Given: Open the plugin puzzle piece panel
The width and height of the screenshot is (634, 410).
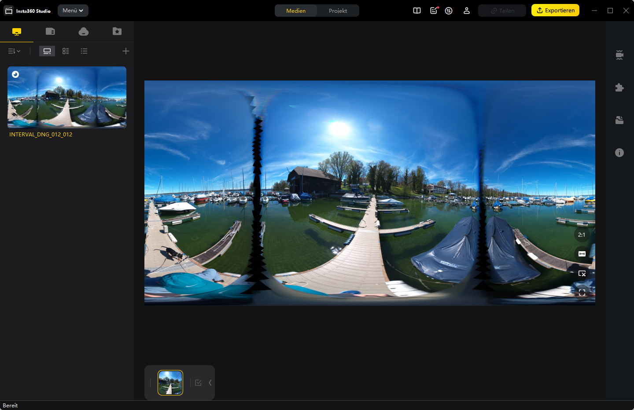Looking at the screenshot, I should 619,88.
